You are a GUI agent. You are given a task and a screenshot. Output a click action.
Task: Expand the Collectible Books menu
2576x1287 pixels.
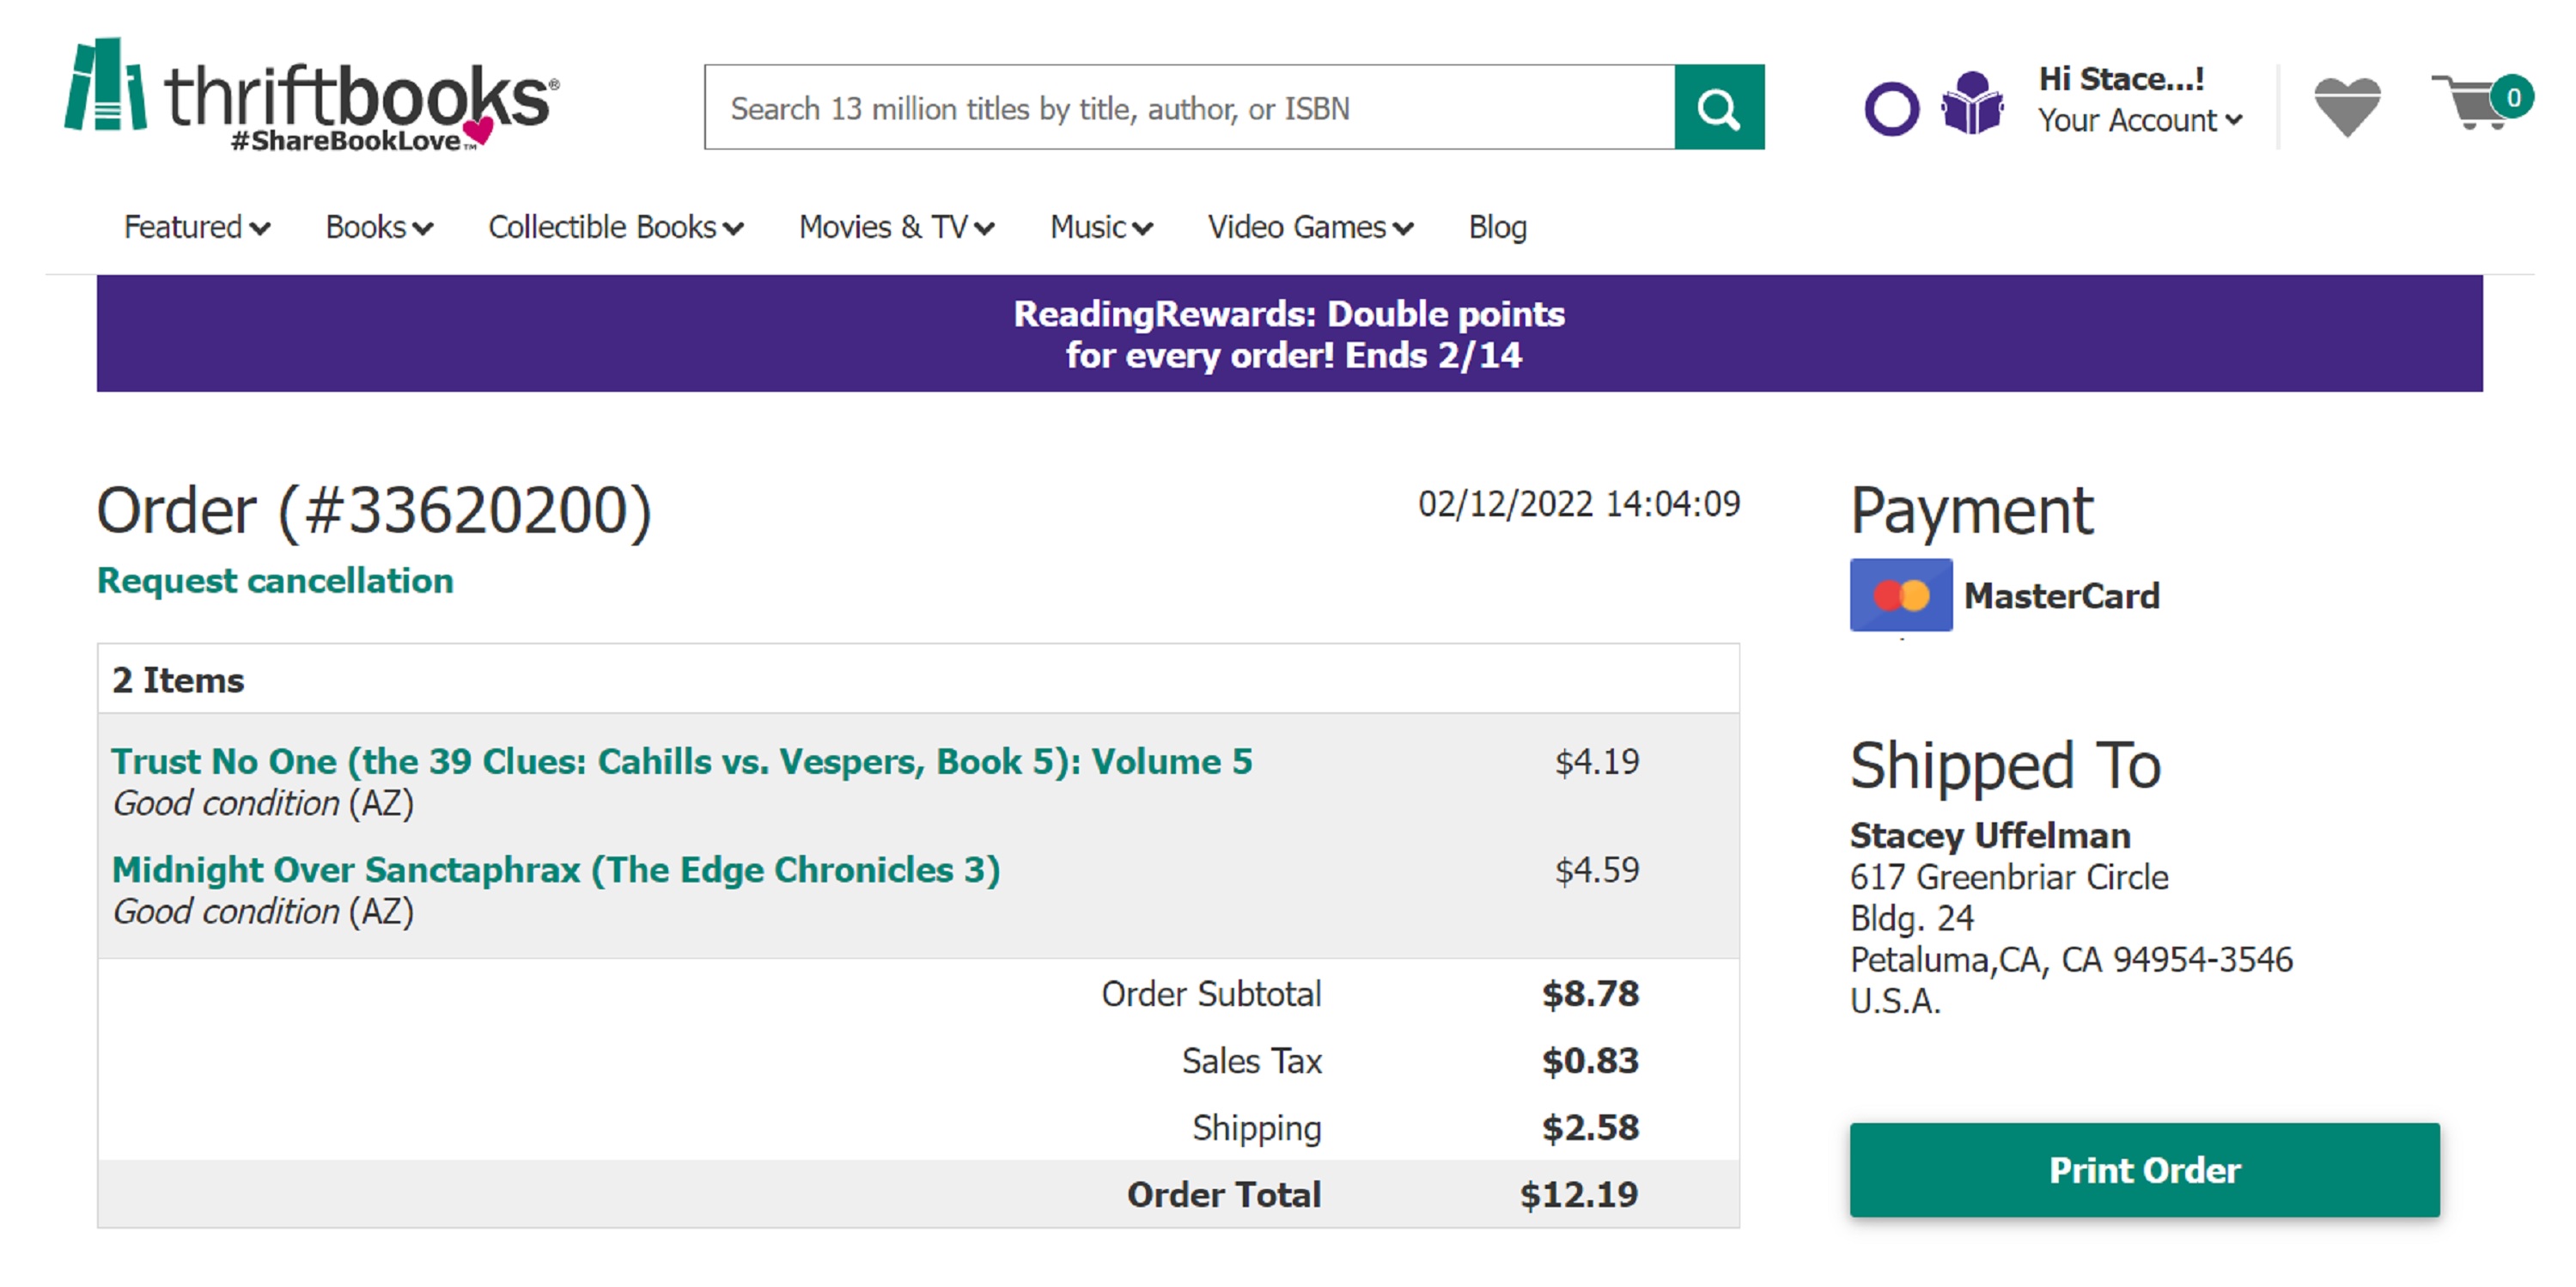(x=615, y=227)
